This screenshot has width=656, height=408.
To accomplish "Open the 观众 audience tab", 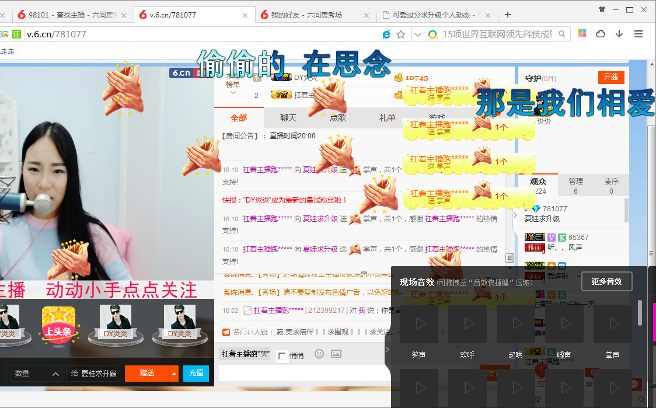I will [x=538, y=186].
